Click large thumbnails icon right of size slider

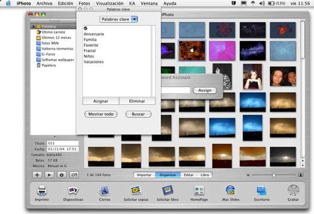coord(301,175)
